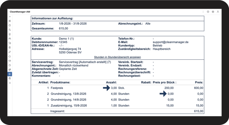Click the Festpreis total 600,00
Viewport: 229px width, 125px height.
coord(199,88)
